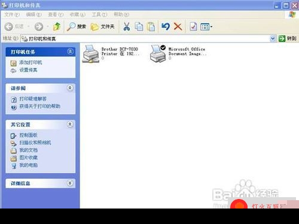Open the Help (帮助) menu
The image size is (299, 224).
click(121, 14)
